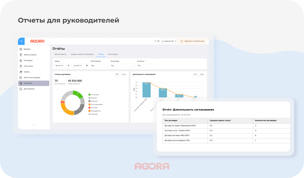Expand the sidebar collapse chevron at bottom
Viewport: 304px width, 178px height.
click(34, 125)
